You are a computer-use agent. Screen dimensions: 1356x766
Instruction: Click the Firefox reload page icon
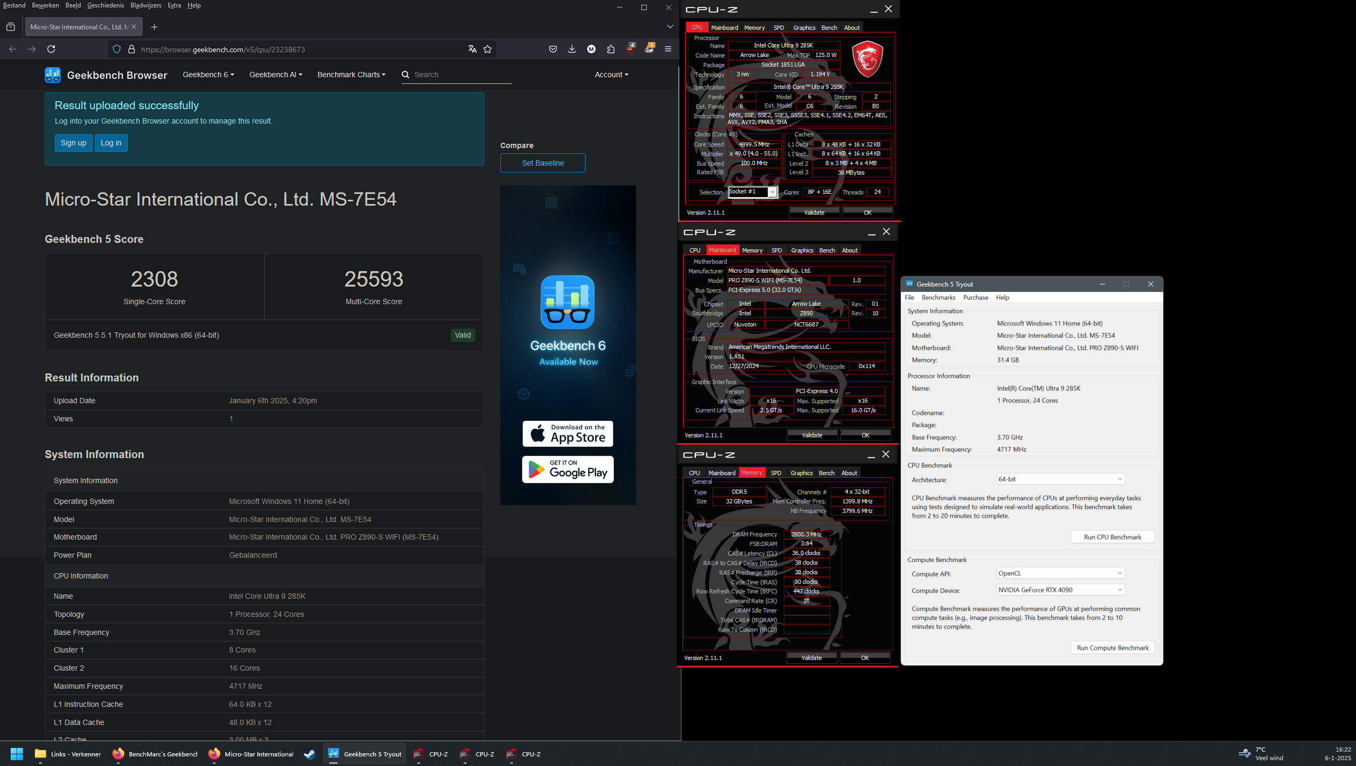click(51, 49)
